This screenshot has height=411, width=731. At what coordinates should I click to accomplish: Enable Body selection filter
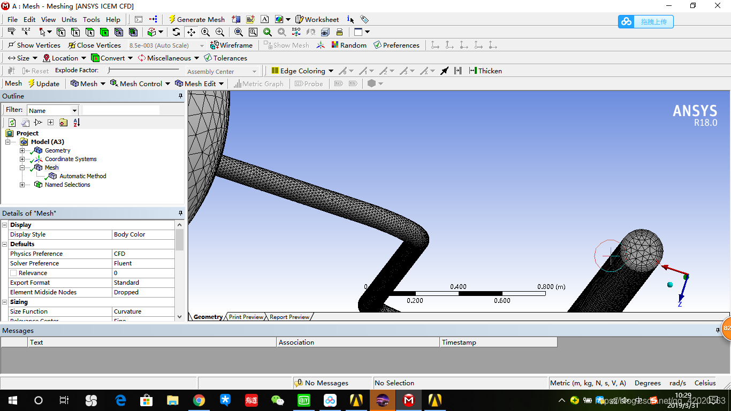click(x=104, y=32)
